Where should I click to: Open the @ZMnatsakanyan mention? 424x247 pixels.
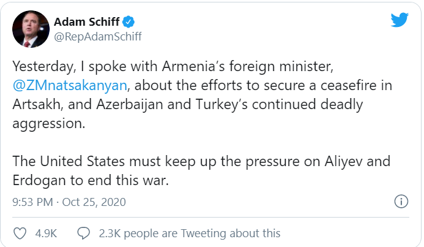click(x=70, y=85)
